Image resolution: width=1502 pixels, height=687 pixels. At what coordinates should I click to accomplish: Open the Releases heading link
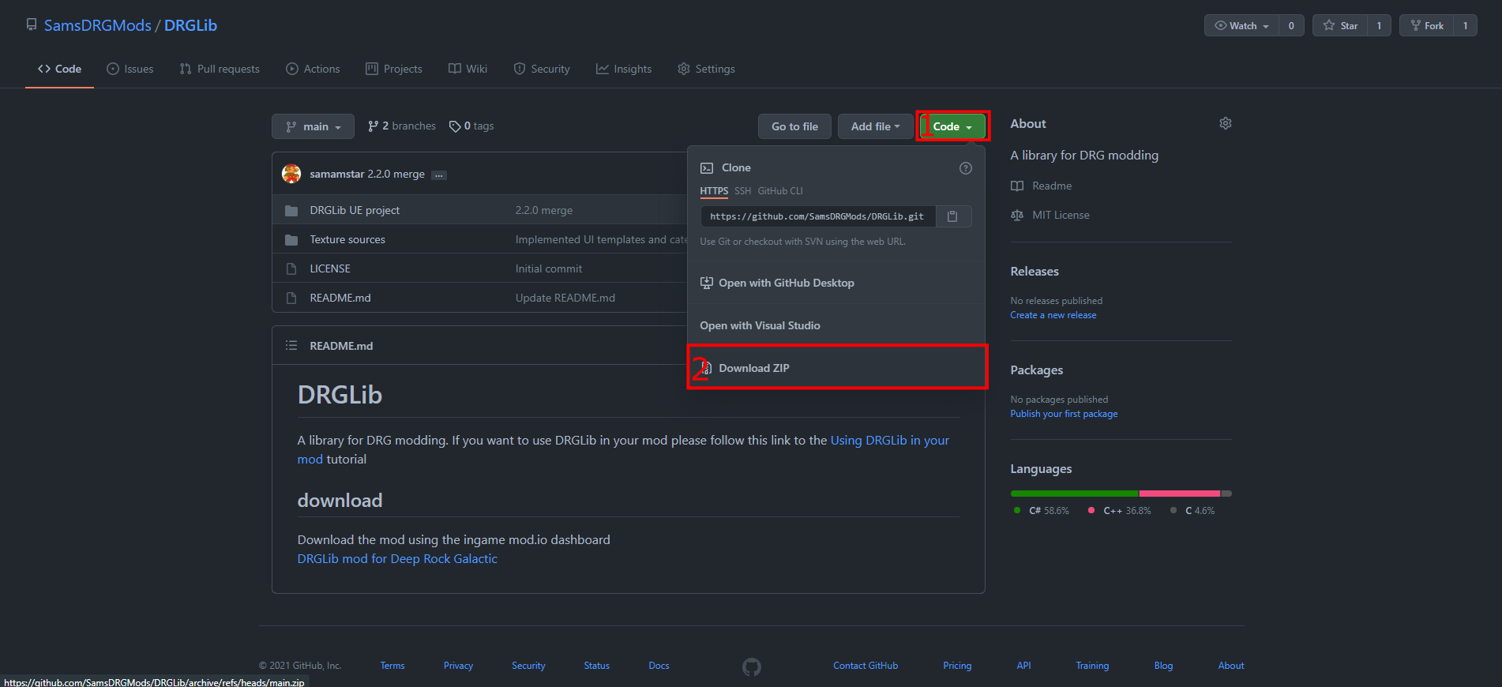point(1035,272)
